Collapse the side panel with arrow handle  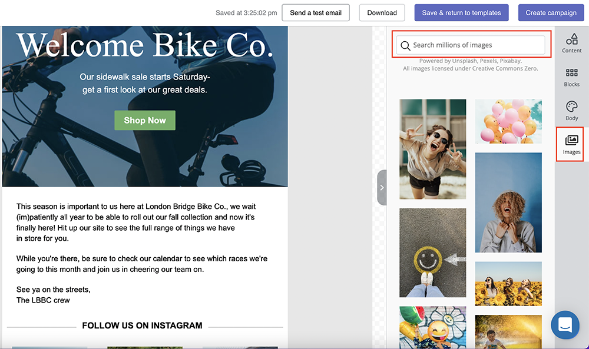pos(382,187)
